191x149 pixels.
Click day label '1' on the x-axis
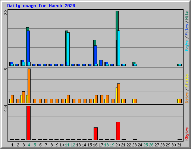[x=12, y=145]
